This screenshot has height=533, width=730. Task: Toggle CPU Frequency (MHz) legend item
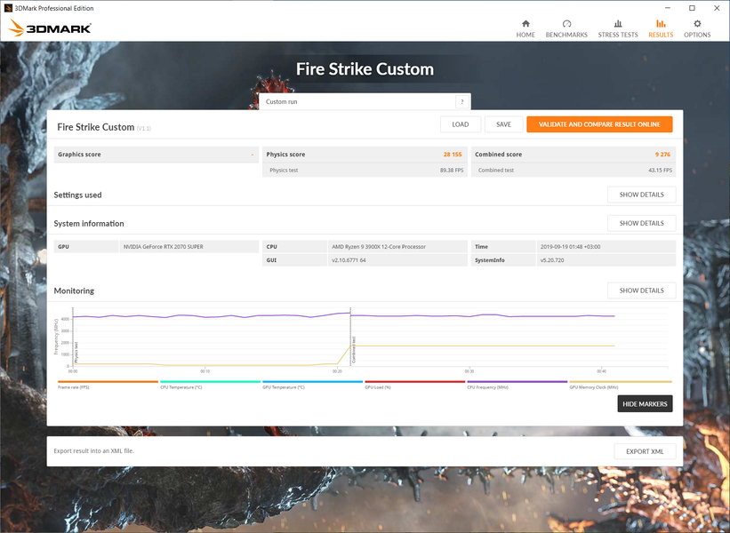[x=517, y=385]
